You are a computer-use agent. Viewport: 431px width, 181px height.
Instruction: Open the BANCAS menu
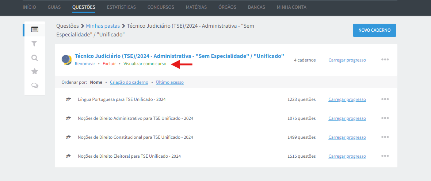click(256, 7)
